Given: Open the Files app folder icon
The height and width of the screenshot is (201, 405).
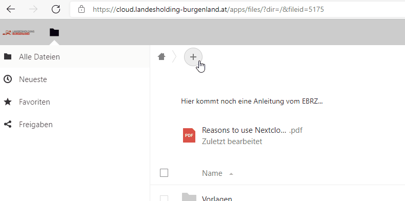Looking at the screenshot, I should click(54, 32).
